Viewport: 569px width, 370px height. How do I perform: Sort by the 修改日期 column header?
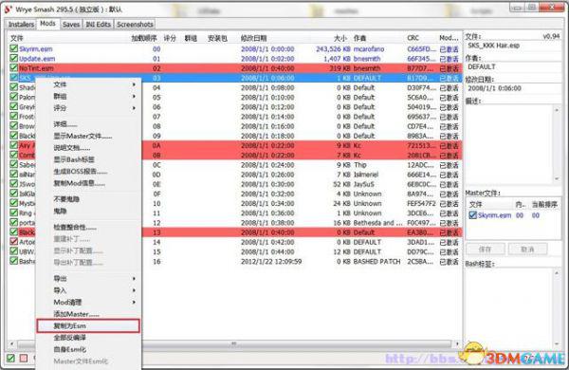tap(253, 38)
